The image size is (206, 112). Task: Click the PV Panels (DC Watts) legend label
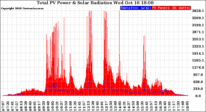(171, 8)
